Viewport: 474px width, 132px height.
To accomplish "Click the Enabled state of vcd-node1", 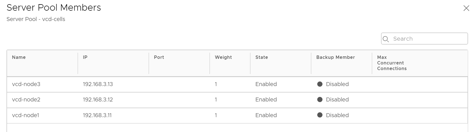I will tap(266, 115).
